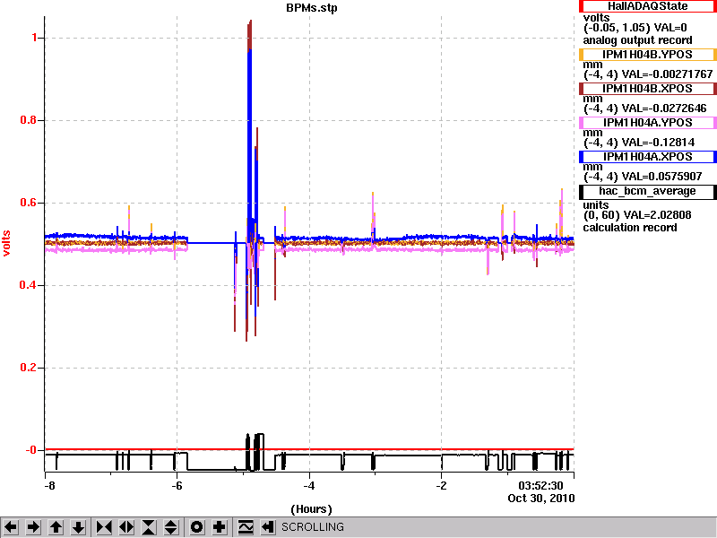Click the 'VAL=-0.0272646' reading
Viewport: 717px width, 538px height.
(664, 108)
